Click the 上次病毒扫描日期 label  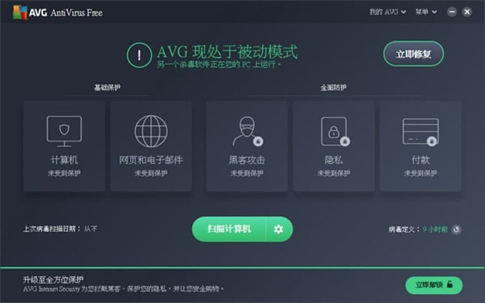(x=52, y=229)
